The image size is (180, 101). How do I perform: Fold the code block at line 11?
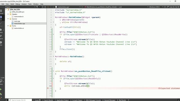[x=53, y=34]
